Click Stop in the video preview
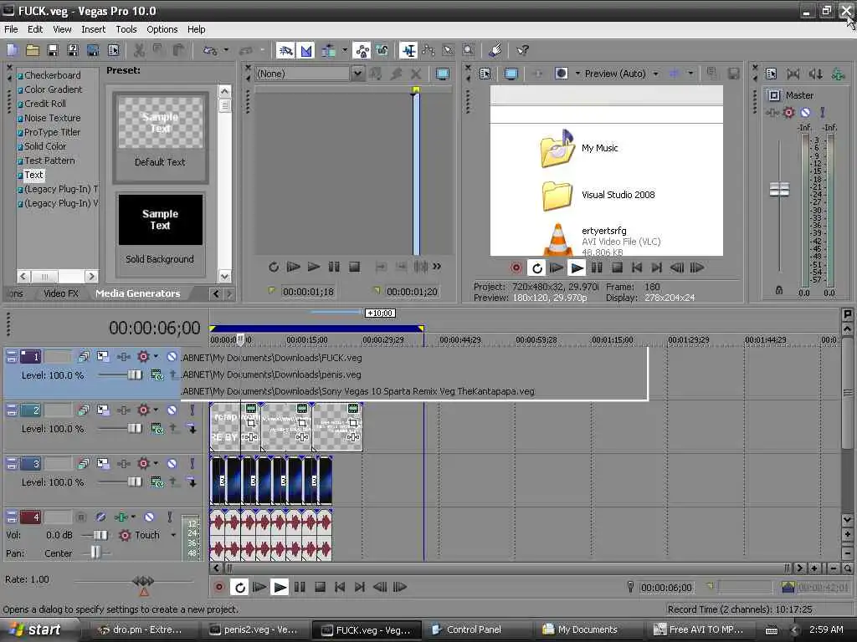The width and height of the screenshot is (857, 642). 617,268
